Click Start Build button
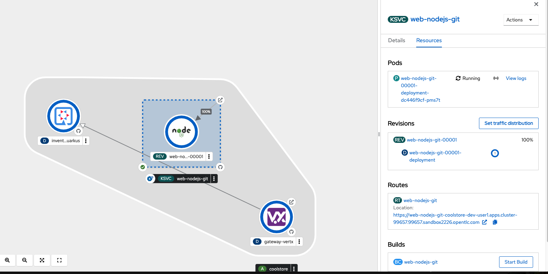 tap(516, 262)
